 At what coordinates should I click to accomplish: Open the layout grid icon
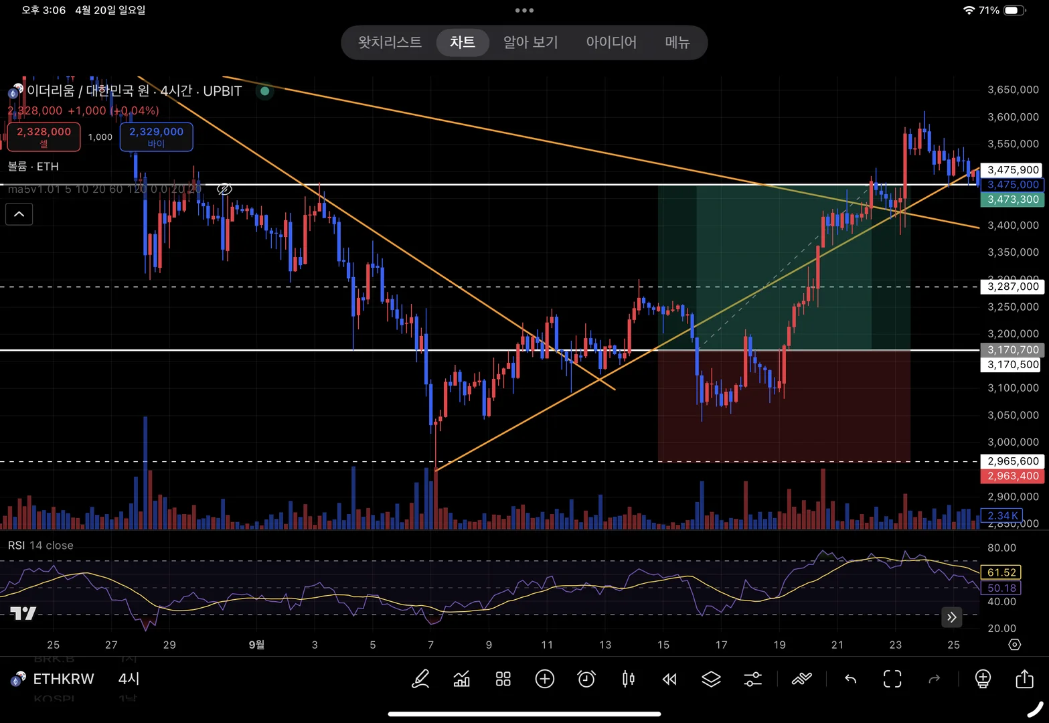[x=503, y=679]
